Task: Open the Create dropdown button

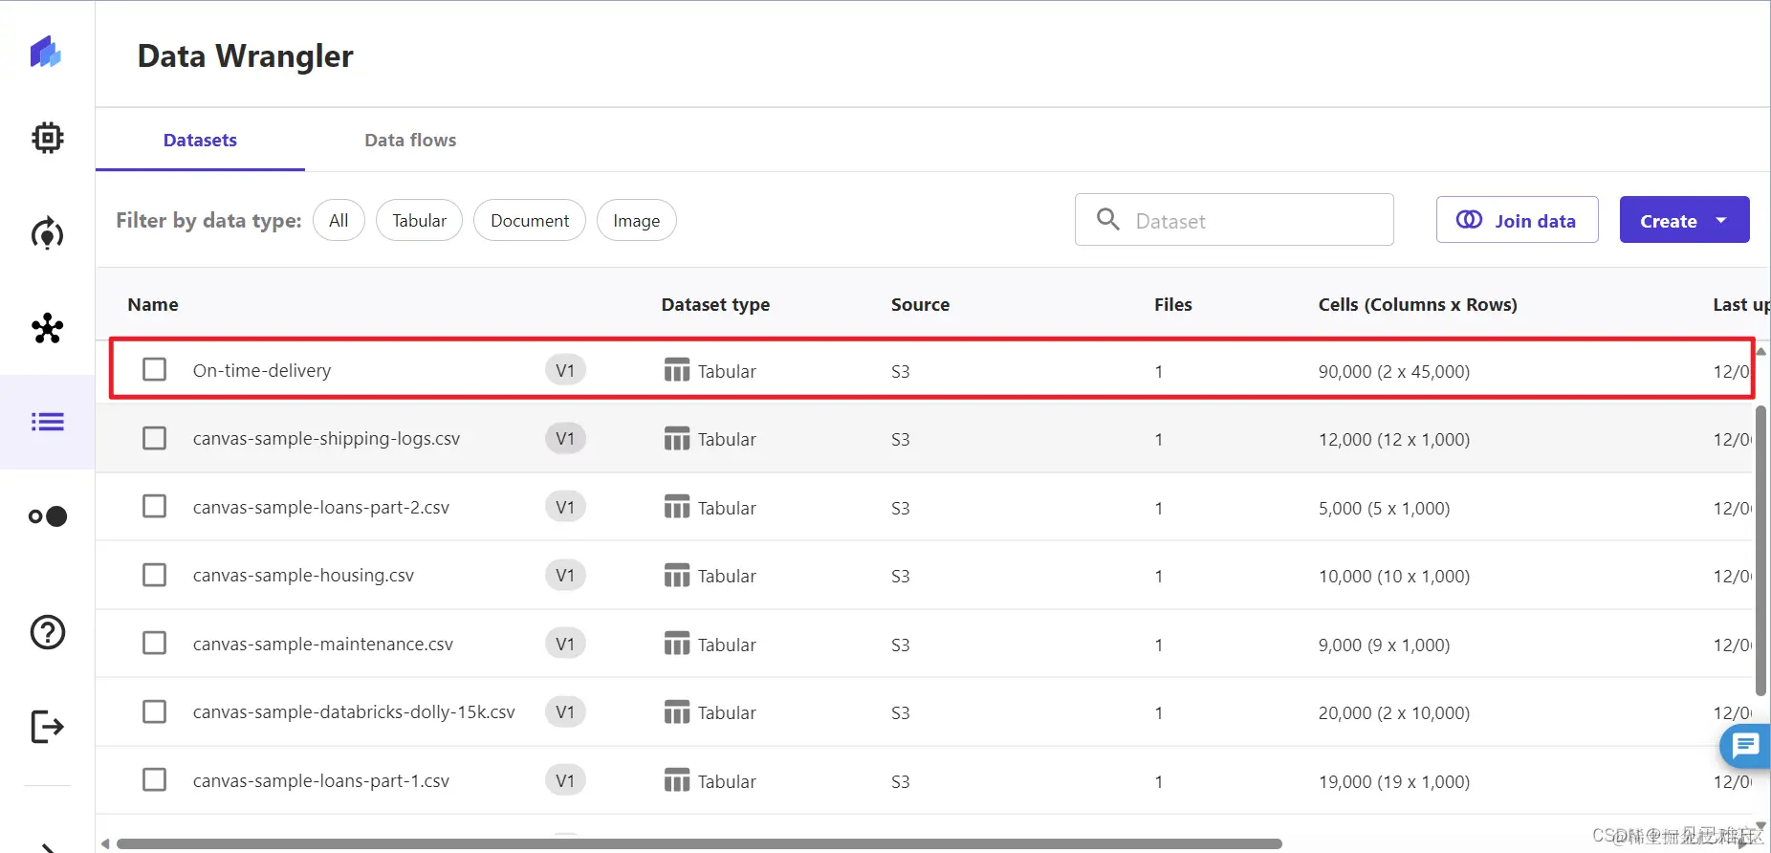Action: (x=1684, y=220)
